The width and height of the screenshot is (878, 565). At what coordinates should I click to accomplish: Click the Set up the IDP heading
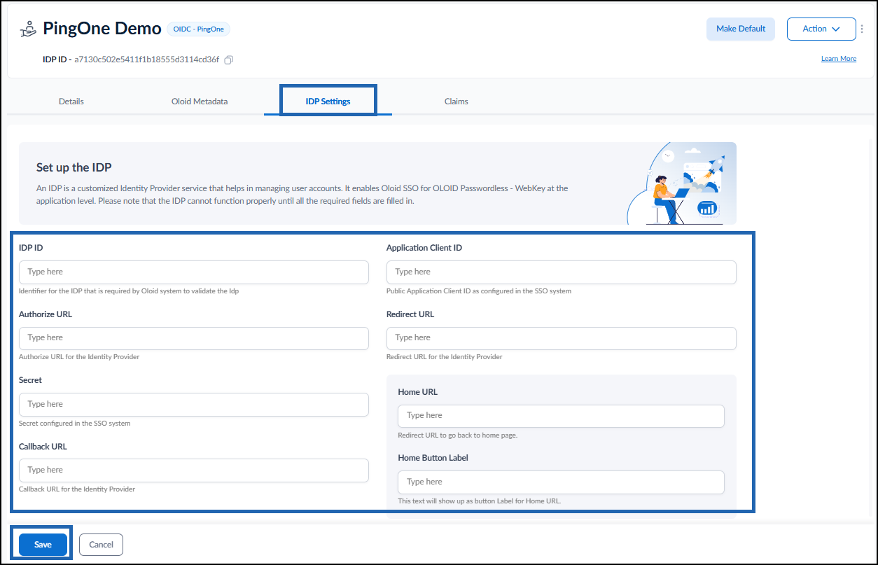pos(74,167)
